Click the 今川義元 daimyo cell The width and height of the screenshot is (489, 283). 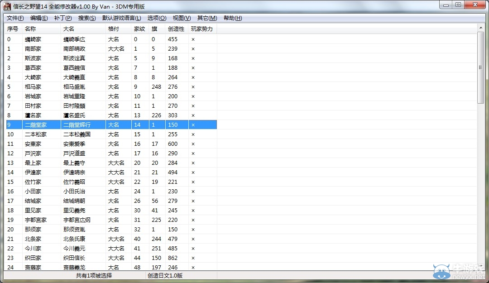[74, 249]
